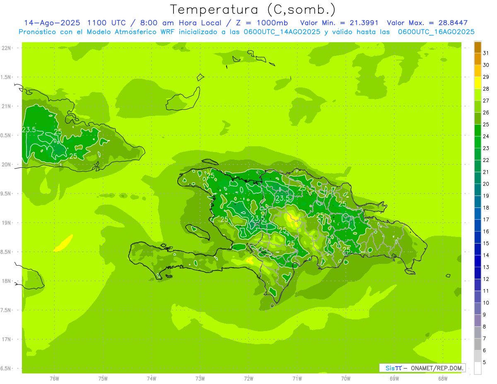
Task: Click the legend value label 12
Action: 486,279
